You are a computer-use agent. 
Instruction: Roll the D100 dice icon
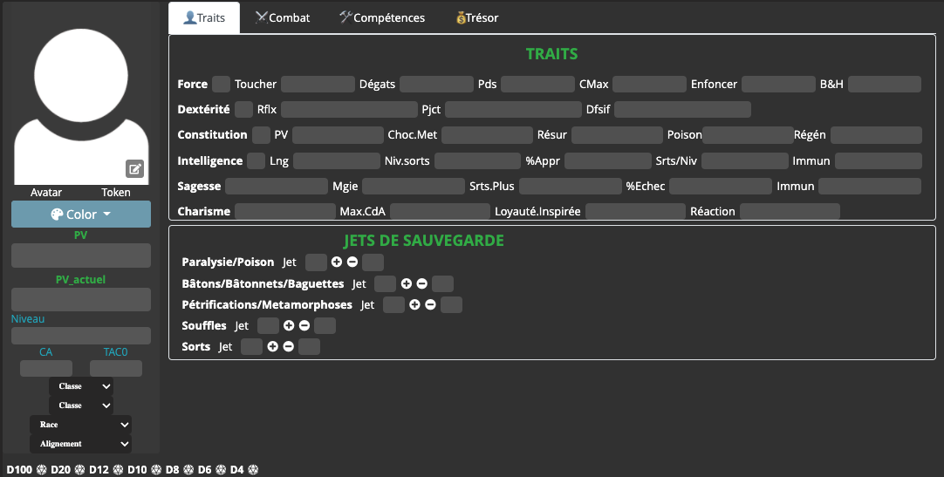[42, 470]
